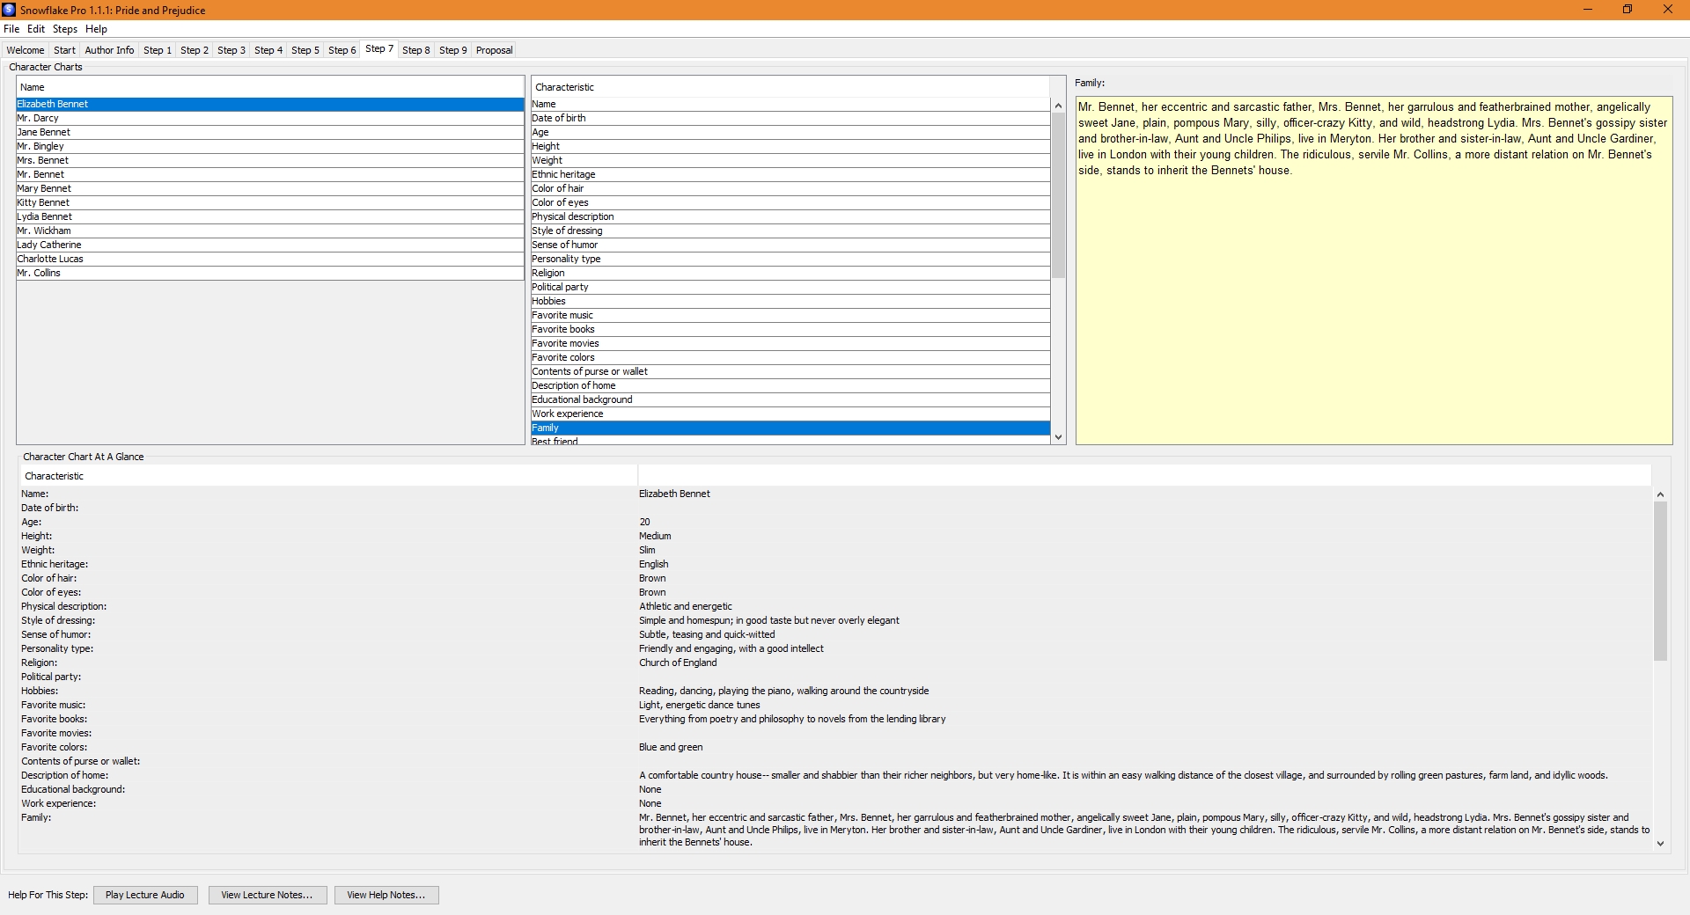Click the Name column header of character list
This screenshot has width=1690, height=915.
[x=270, y=87]
